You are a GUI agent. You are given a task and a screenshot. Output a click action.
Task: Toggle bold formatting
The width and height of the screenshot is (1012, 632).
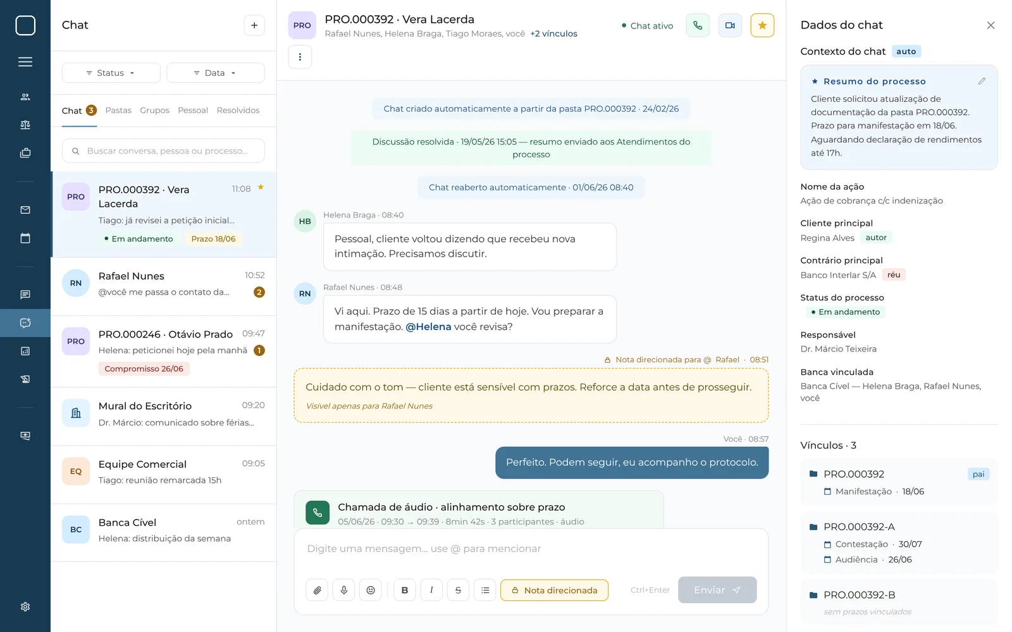point(405,590)
